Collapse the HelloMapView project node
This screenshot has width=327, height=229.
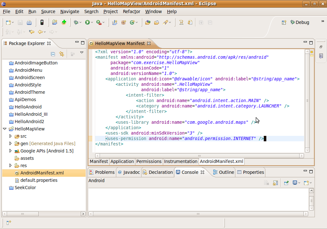point(4,129)
